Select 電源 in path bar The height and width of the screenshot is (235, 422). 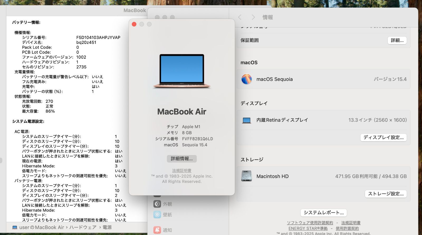point(107,227)
